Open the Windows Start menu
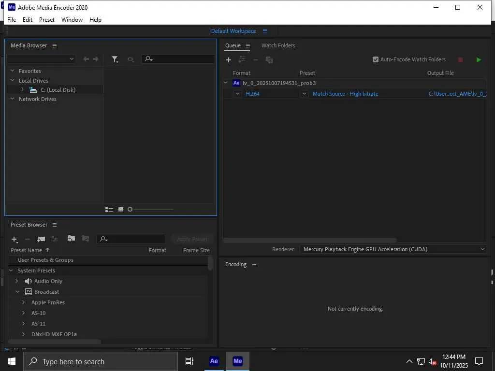This screenshot has height=371, width=495. [x=12, y=361]
